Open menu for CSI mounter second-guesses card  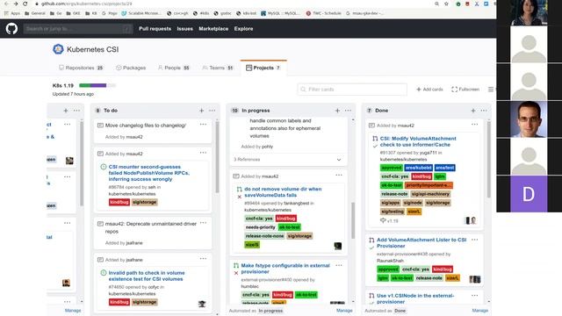pos(203,153)
